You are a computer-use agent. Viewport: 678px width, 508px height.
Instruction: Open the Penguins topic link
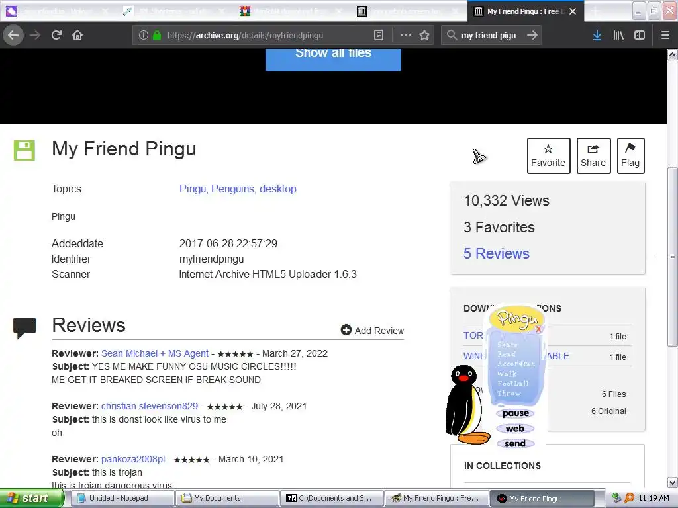pyautogui.click(x=234, y=189)
